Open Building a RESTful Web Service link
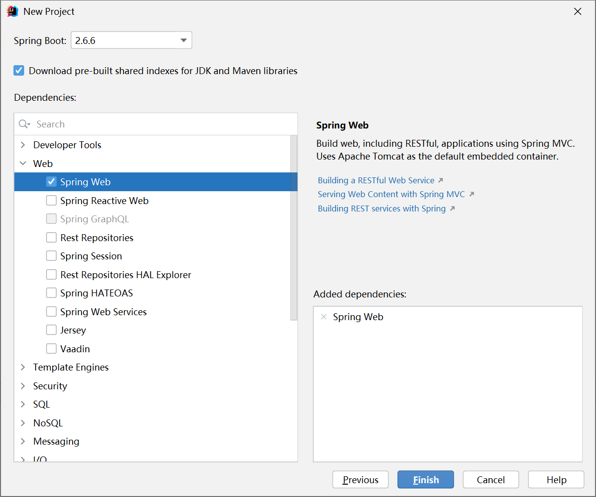Image resolution: width=596 pixels, height=497 pixels. click(376, 180)
